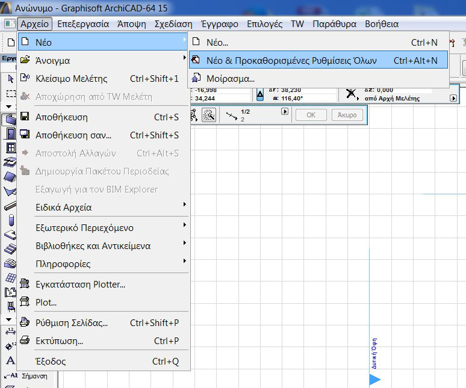Click the app icon left of Αρχείο menu

click(10, 23)
